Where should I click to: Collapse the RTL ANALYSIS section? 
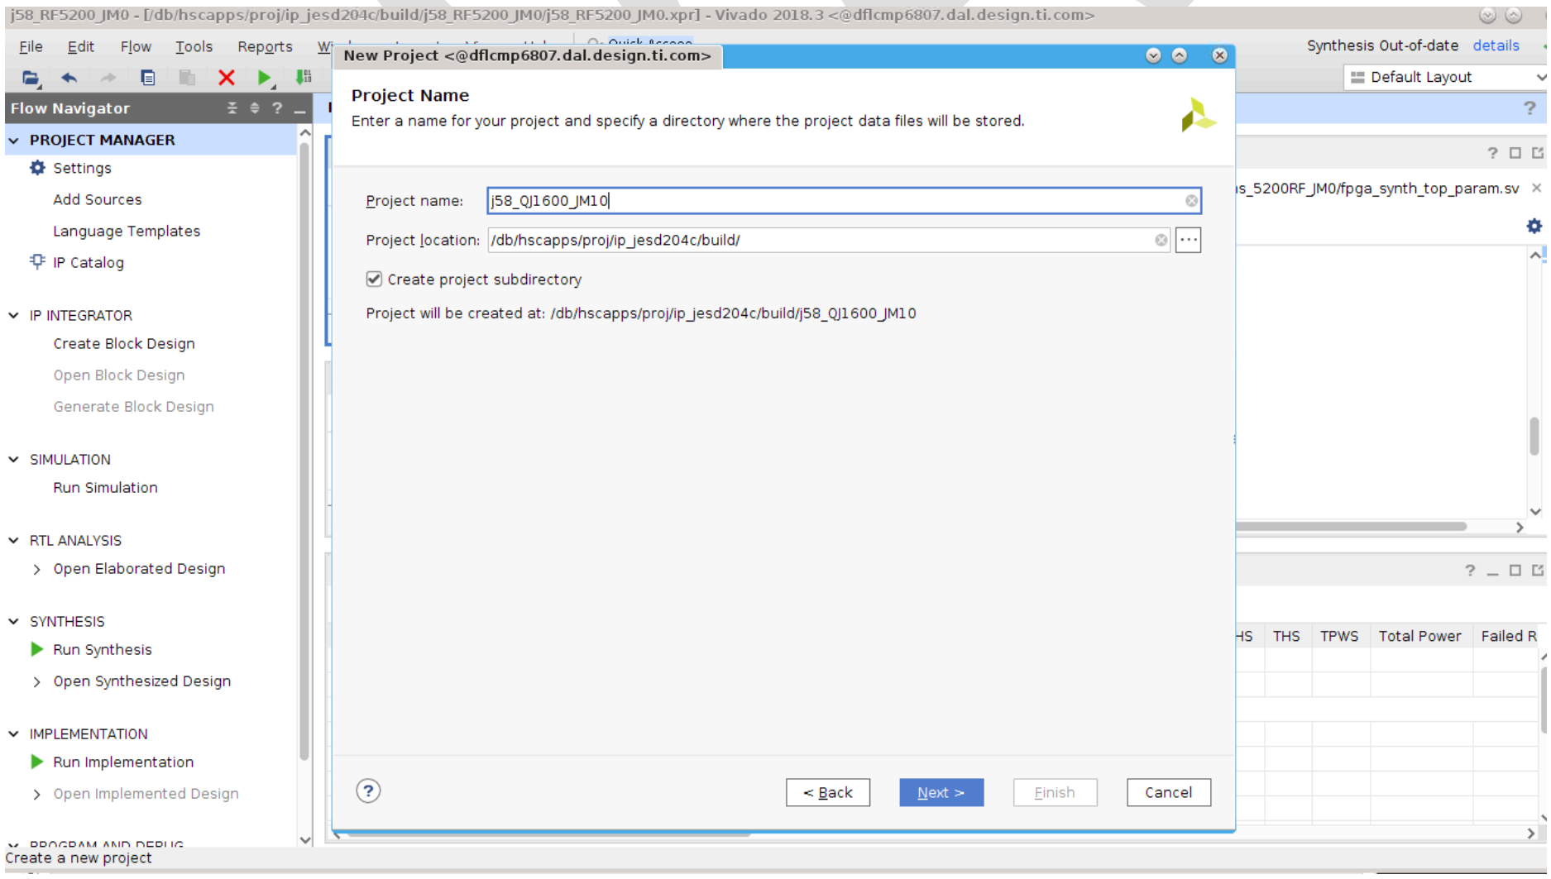(x=13, y=541)
